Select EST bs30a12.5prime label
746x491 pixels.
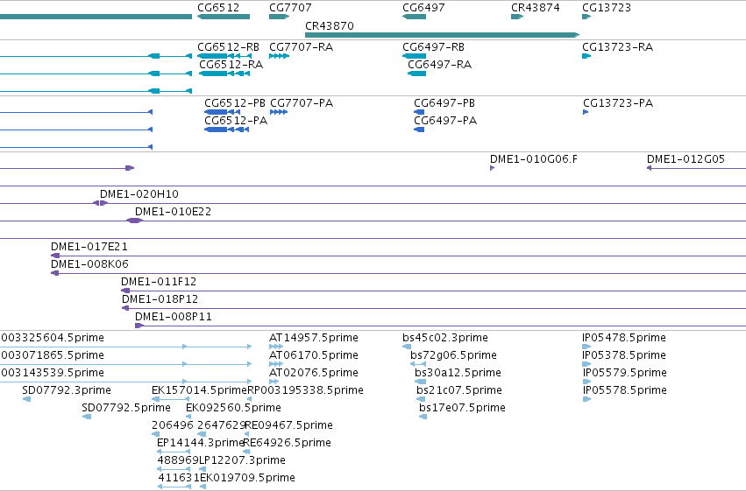click(x=458, y=373)
